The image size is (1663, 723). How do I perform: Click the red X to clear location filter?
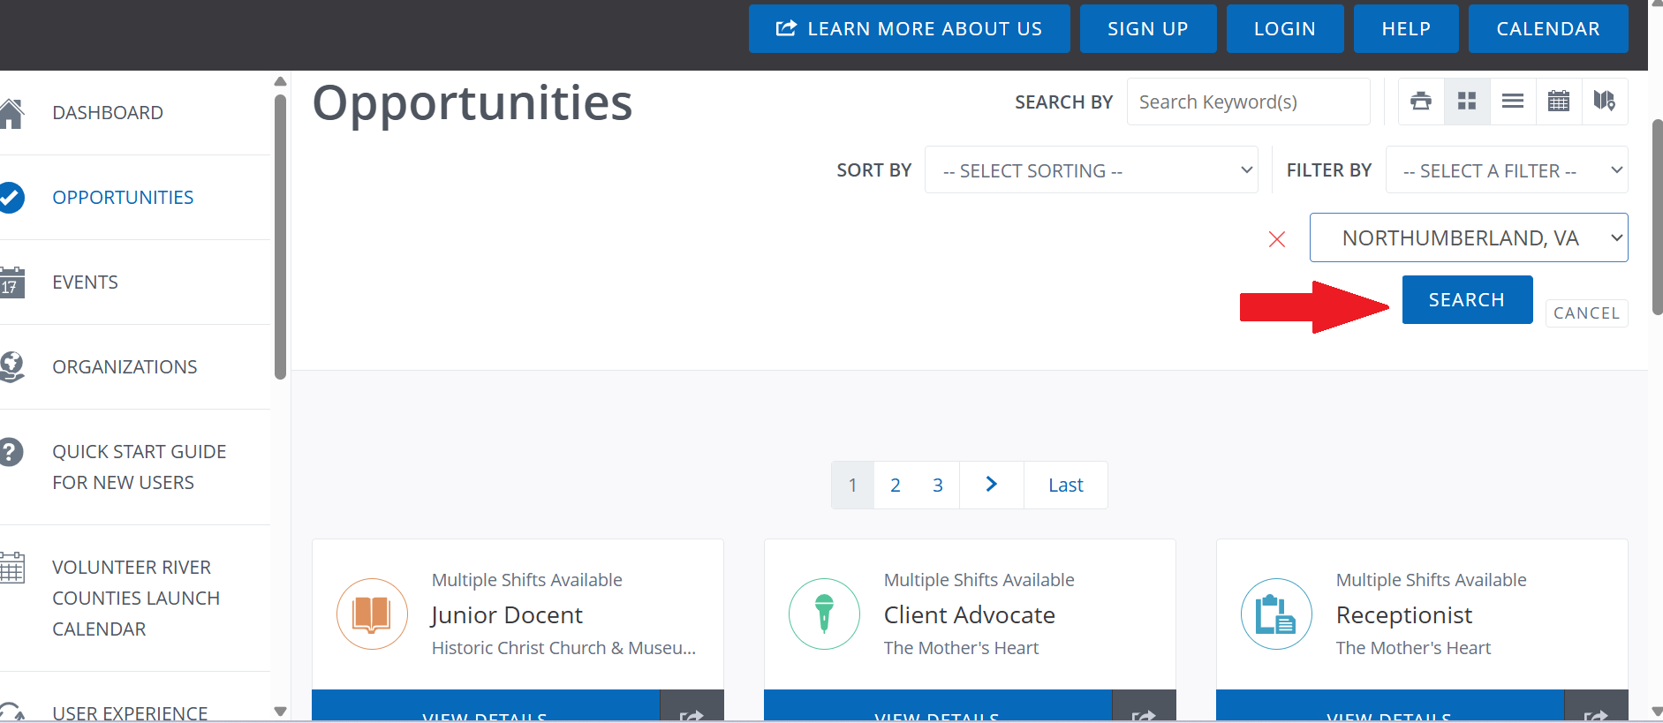1277,239
